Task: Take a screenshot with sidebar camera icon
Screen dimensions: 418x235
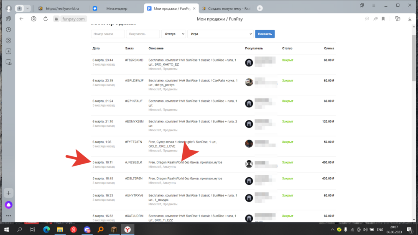Action: [8, 62]
